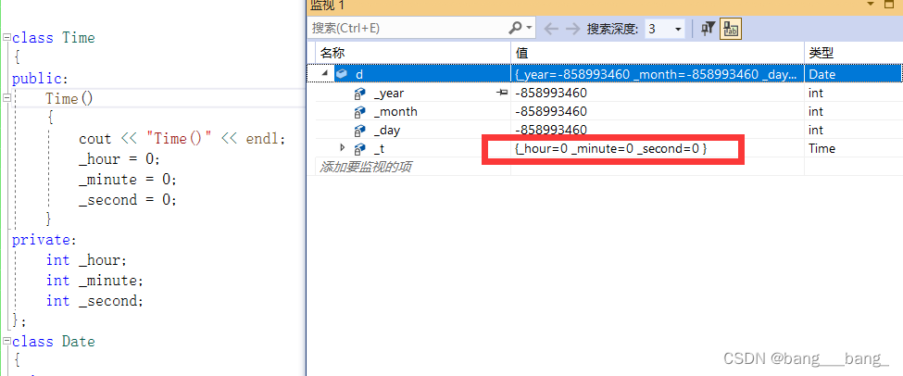Image resolution: width=903 pixels, height=376 pixels.
Task: Collapse the d variable row in the watch list
Action: pos(325,74)
